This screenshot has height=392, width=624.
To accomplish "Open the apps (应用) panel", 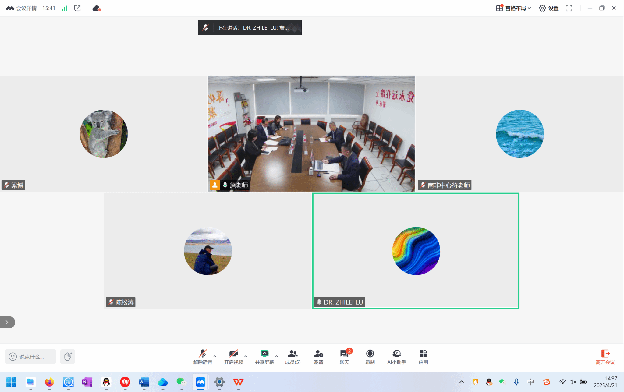I will (x=423, y=356).
